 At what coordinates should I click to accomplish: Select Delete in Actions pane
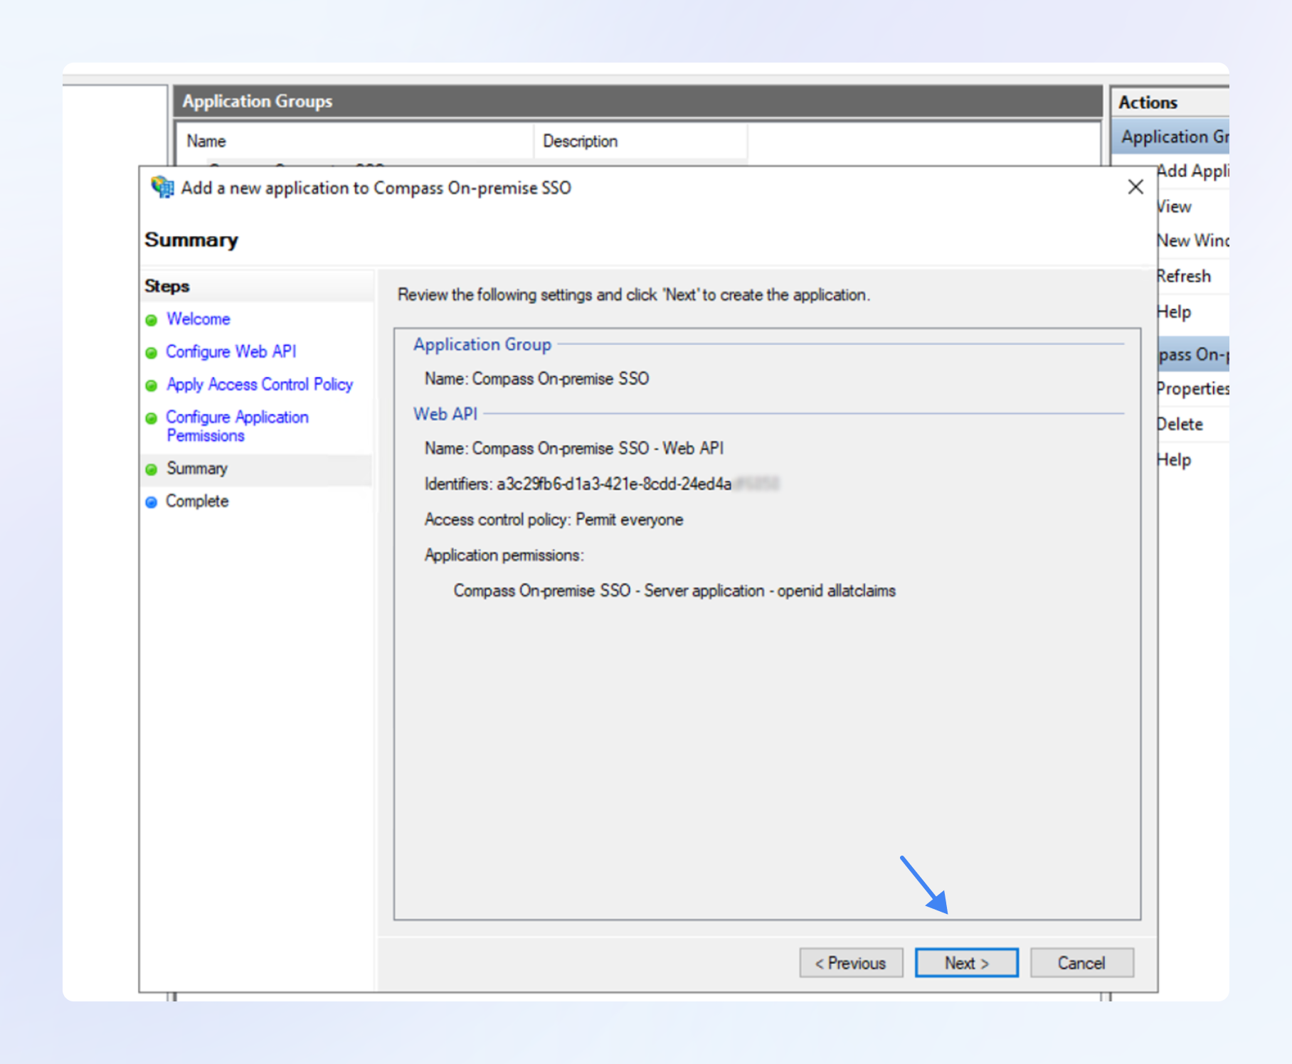click(1180, 425)
